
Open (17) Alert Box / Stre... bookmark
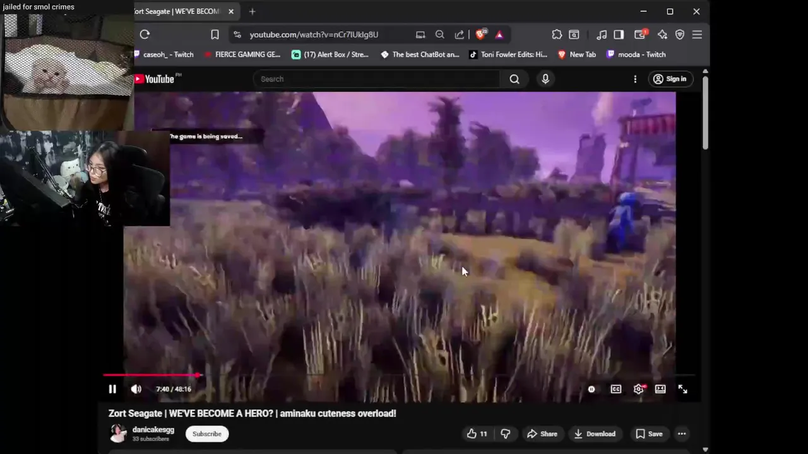point(330,54)
